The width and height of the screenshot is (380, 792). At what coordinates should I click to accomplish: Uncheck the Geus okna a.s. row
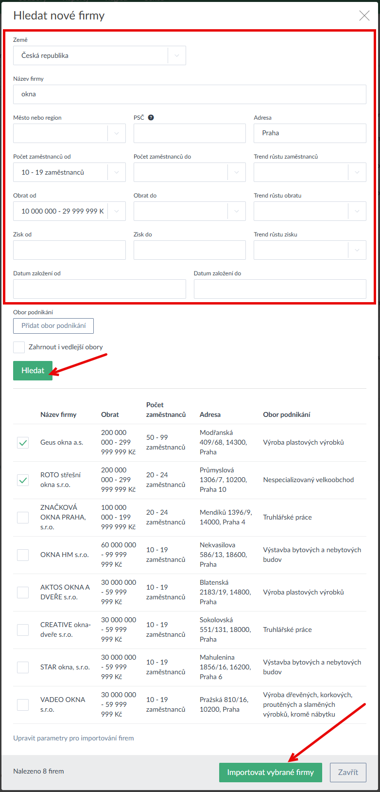(x=23, y=443)
